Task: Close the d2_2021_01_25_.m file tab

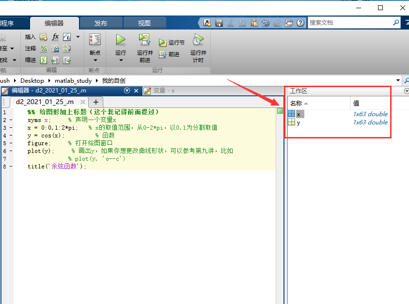Action: pos(83,102)
